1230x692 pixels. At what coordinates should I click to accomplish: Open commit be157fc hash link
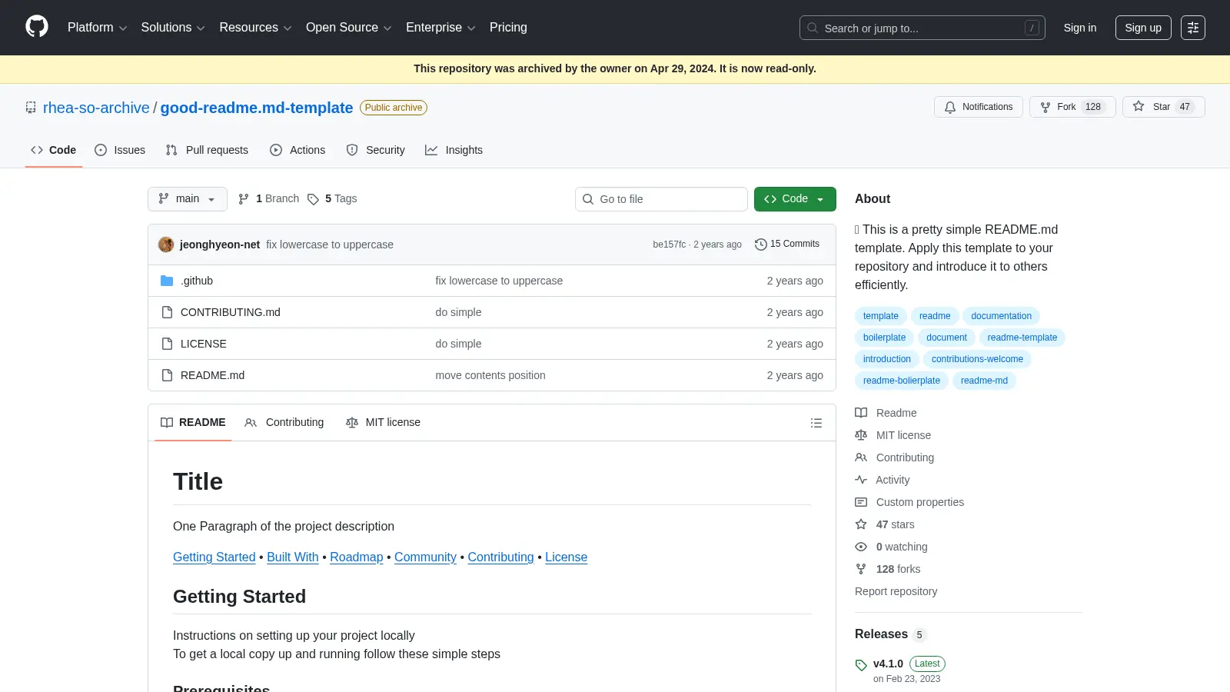[x=669, y=245]
